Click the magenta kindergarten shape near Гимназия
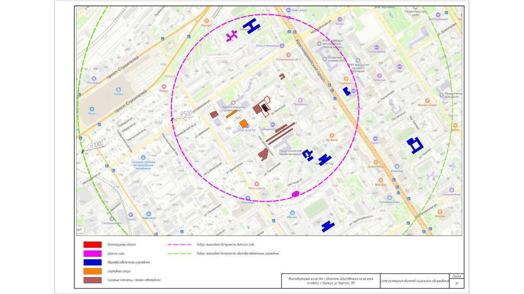 click(232, 36)
